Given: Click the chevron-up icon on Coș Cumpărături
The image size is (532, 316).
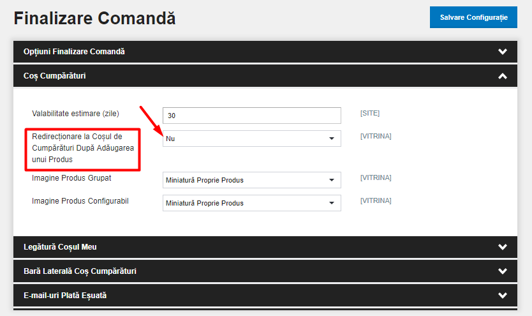Looking at the screenshot, I should [x=503, y=76].
